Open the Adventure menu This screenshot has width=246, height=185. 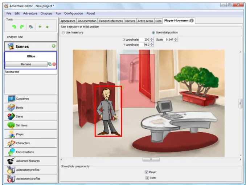pyautogui.click(x=30, y=13)
